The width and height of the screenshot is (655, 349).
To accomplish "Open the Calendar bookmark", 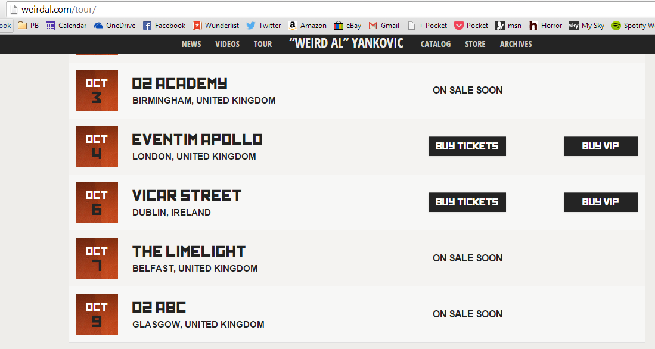I will pyautogui.click(x=66, y=26).
